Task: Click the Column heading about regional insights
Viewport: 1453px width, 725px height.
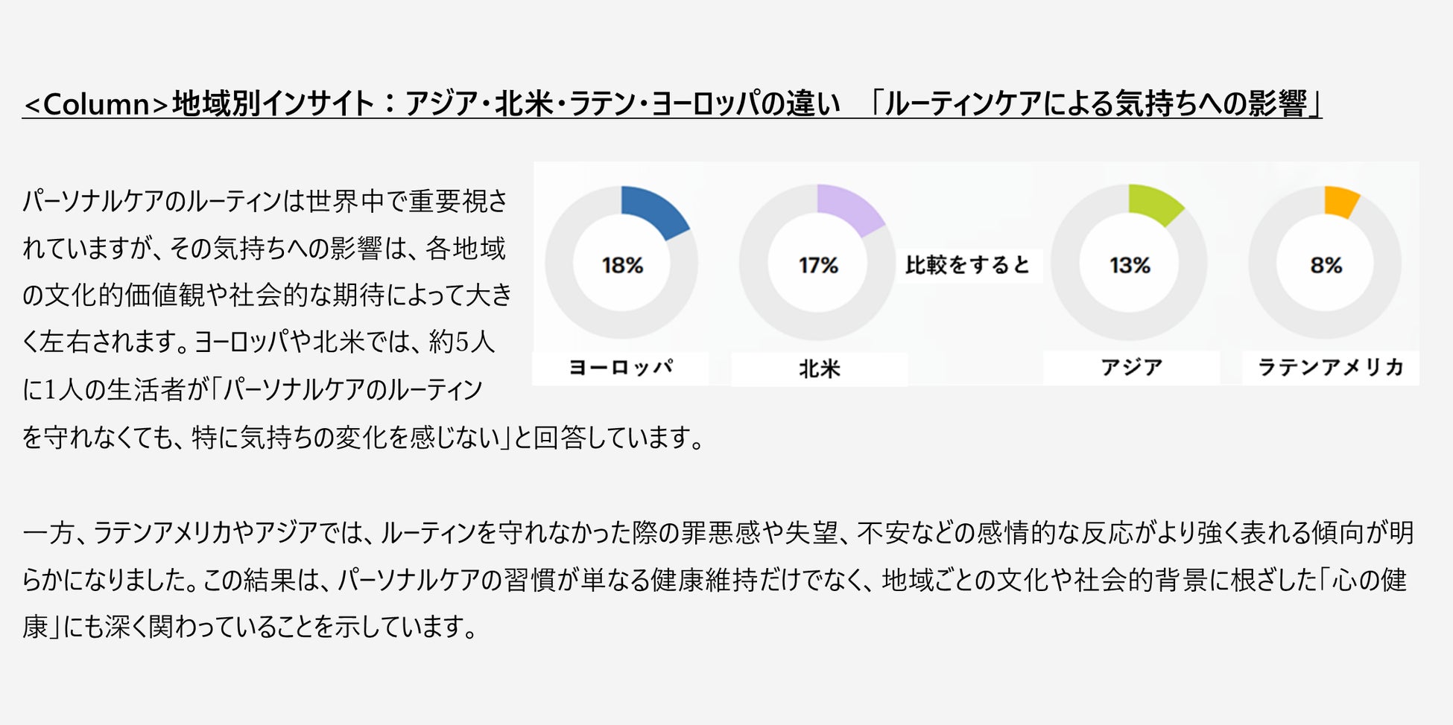Action: coord(672,103)
